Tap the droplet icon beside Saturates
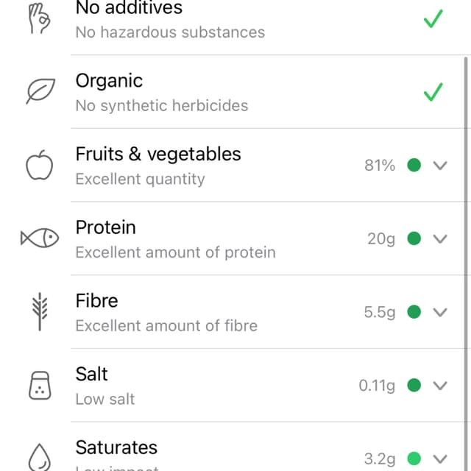This screenshot has height=471, width=471. [x=39, y=457]
